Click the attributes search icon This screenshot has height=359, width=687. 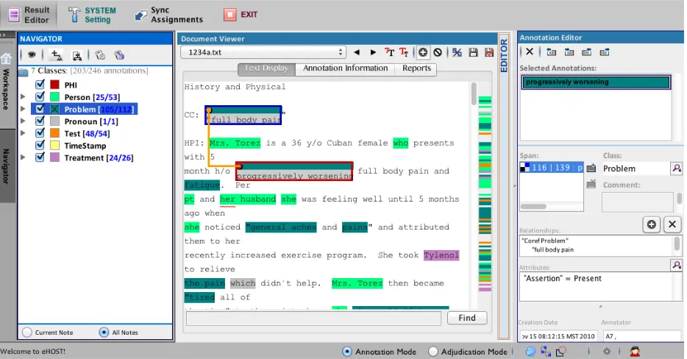coord(677,265)
